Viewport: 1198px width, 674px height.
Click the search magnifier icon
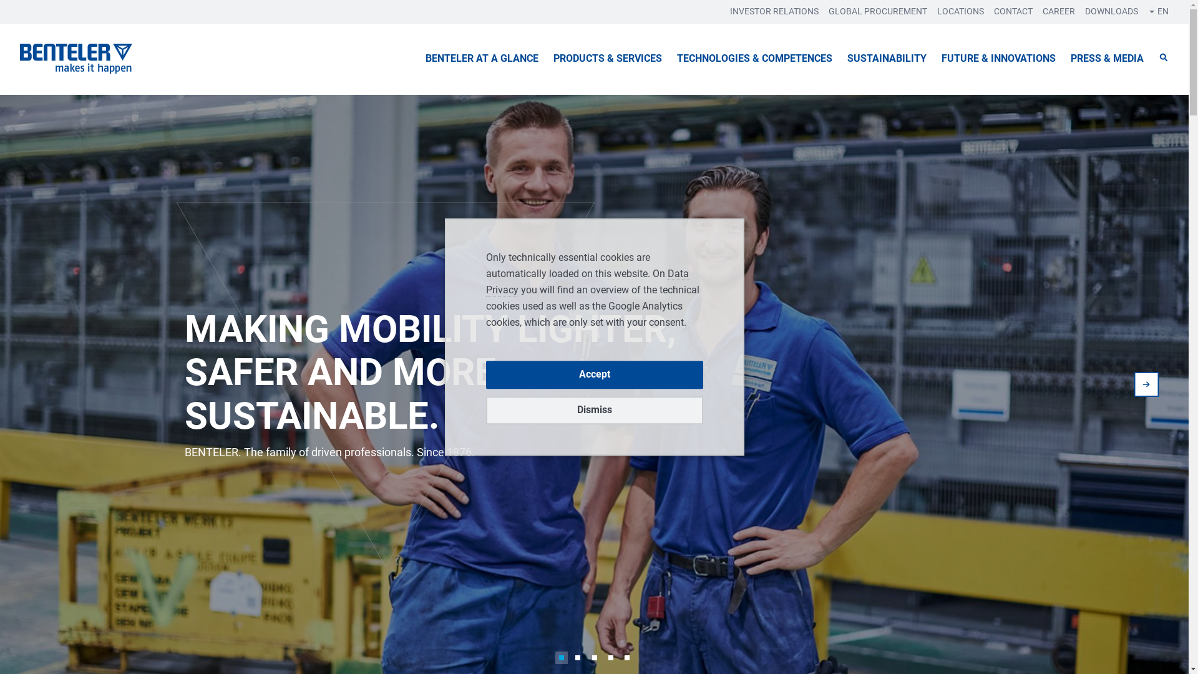pos(1163,58)
